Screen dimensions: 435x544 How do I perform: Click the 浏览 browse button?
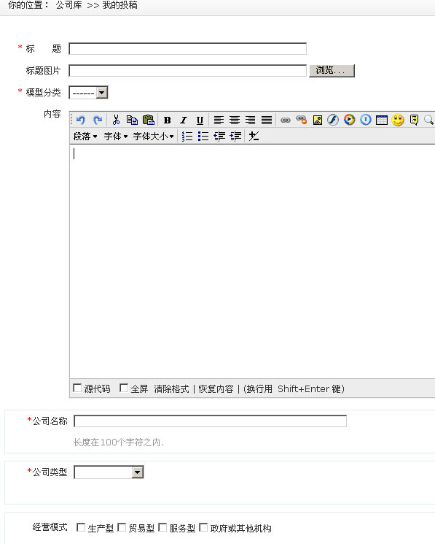[x=332, y=70]
